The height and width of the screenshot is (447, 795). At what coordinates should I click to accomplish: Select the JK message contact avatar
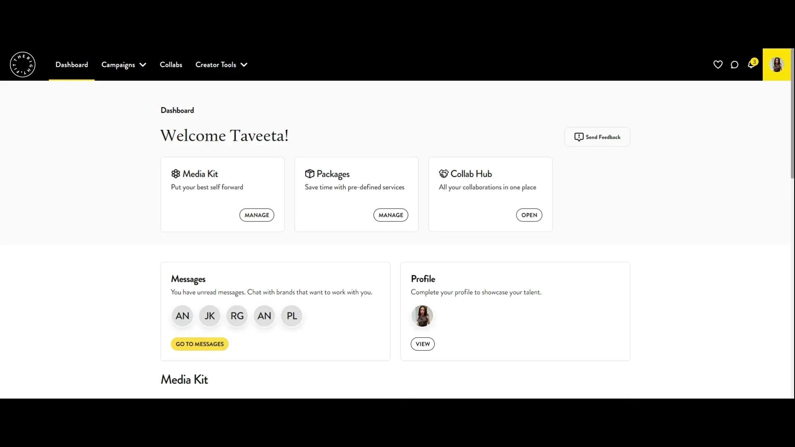pos(210,316)
